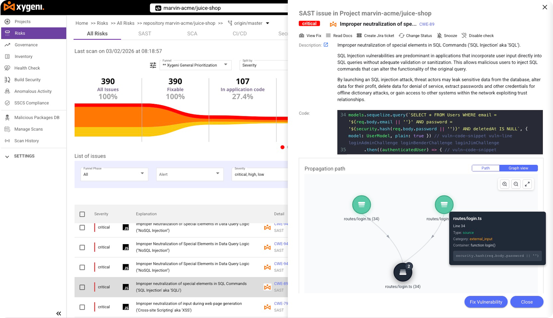Toggle select-all checkbox in issues header
The image size is (553, 318).
tap(82, 214)
